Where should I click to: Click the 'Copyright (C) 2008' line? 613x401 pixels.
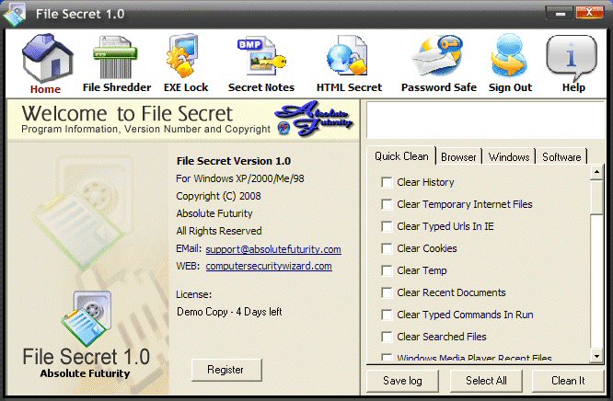218,196
